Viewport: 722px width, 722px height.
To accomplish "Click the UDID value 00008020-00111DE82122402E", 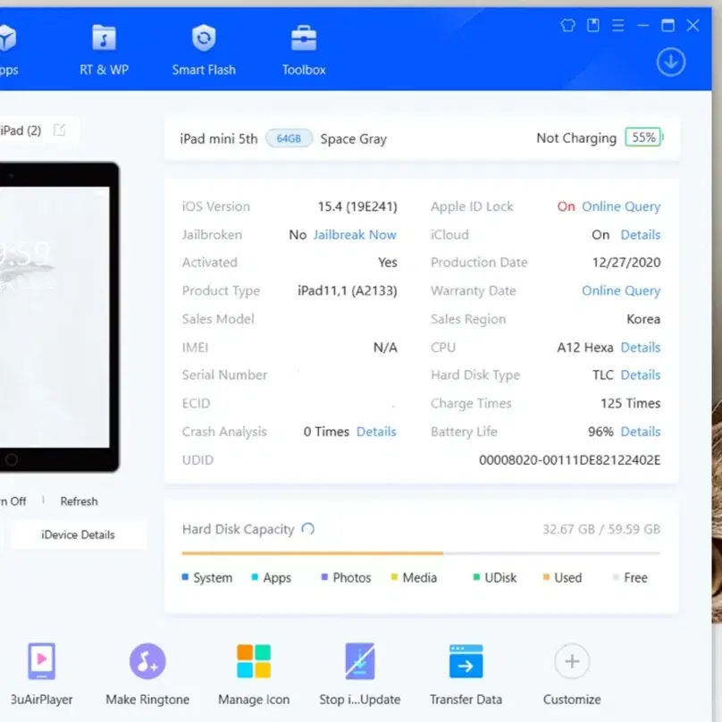I will [569, 460].
